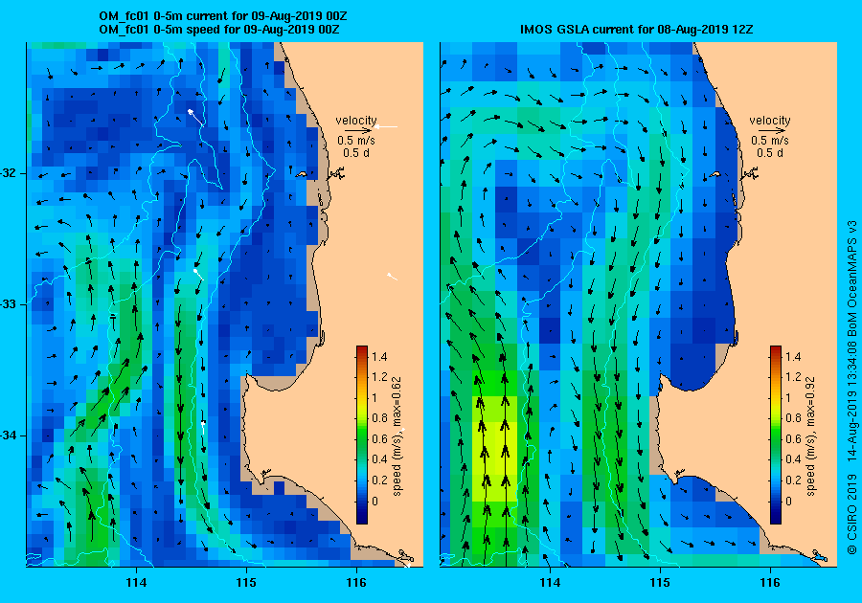This screenshot has width=862, height=603.
Task: Click the velocity reference arrow on the right map
Action: 772,130
